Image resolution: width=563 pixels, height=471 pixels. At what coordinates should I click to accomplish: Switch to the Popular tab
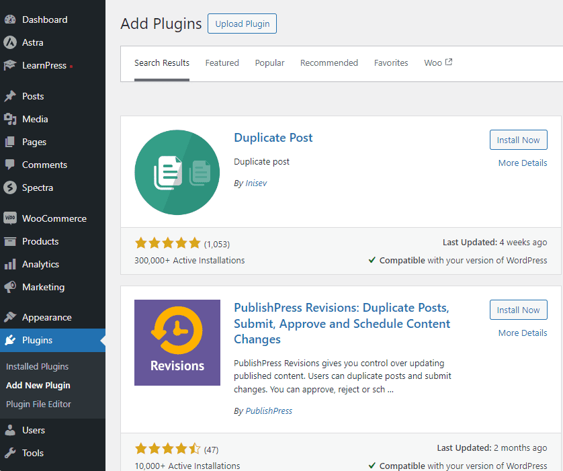[x=269, y=62]
